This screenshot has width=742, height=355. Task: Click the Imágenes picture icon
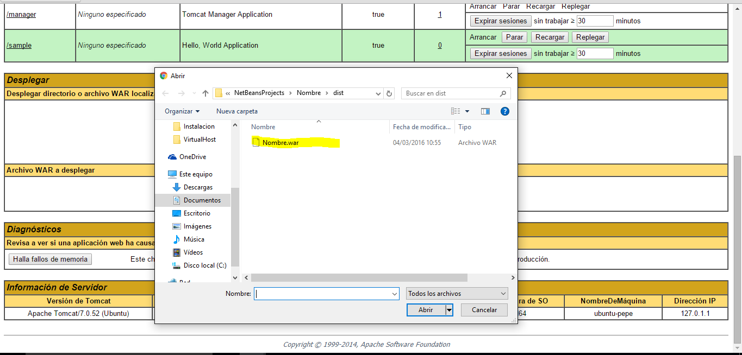177,226
